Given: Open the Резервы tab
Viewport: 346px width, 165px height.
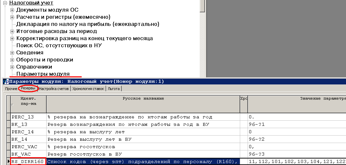Looking at the screenshot, I should 28,89.
